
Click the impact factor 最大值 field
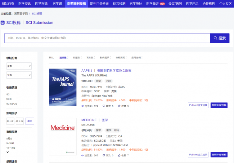20,121
